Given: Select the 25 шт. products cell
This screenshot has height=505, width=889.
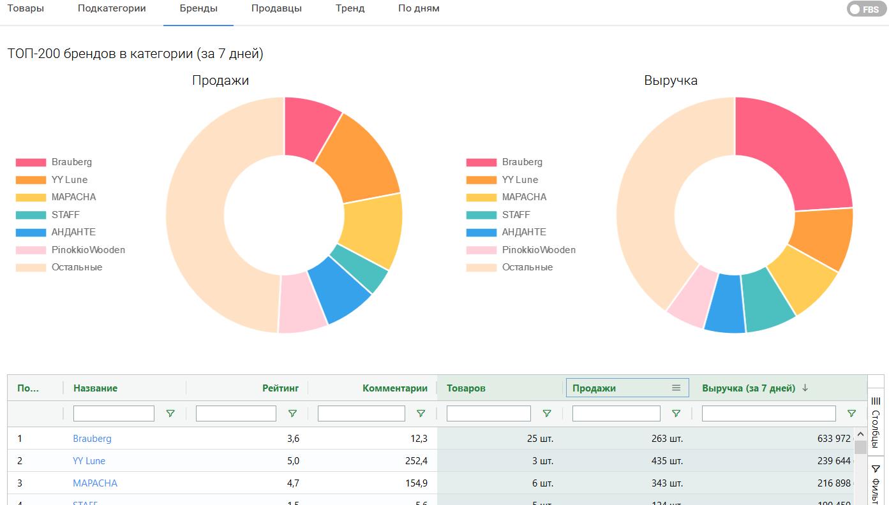Looking at the screenshot, I should 501,439.
